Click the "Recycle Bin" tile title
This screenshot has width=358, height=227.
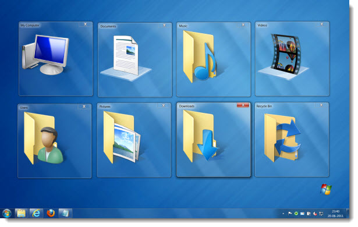[x=264, y=106]
